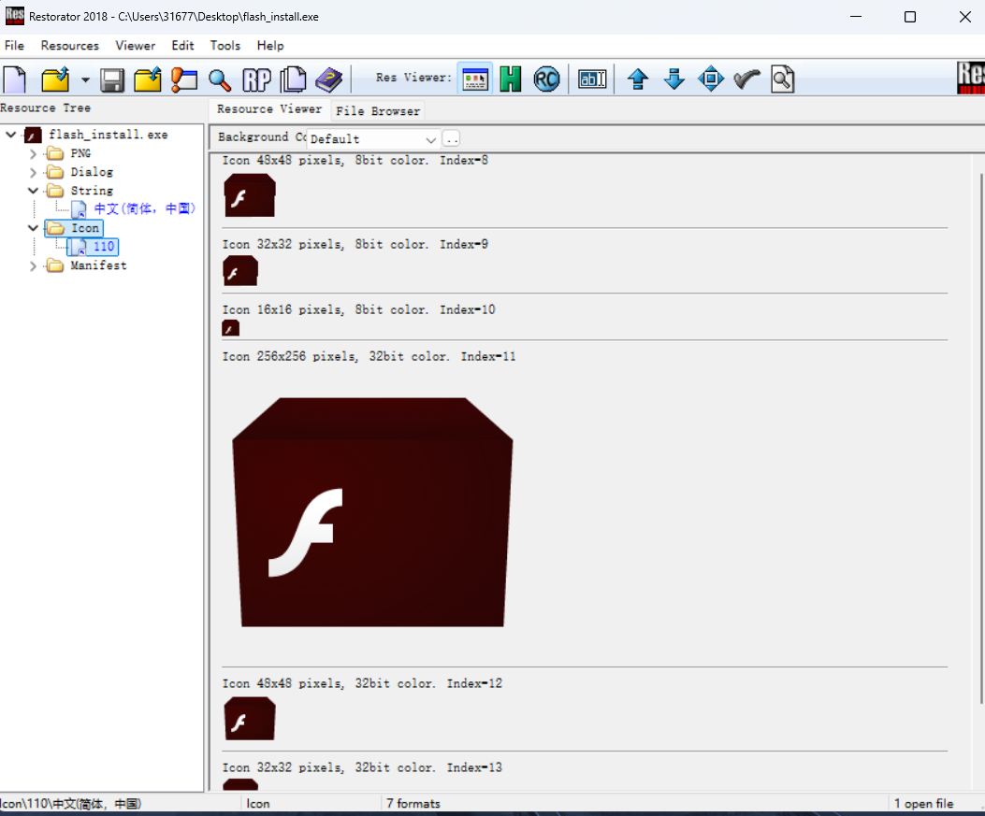Click the New file toolbar icon
This screenshot has width=985, height=816.
tap(15, 79)
